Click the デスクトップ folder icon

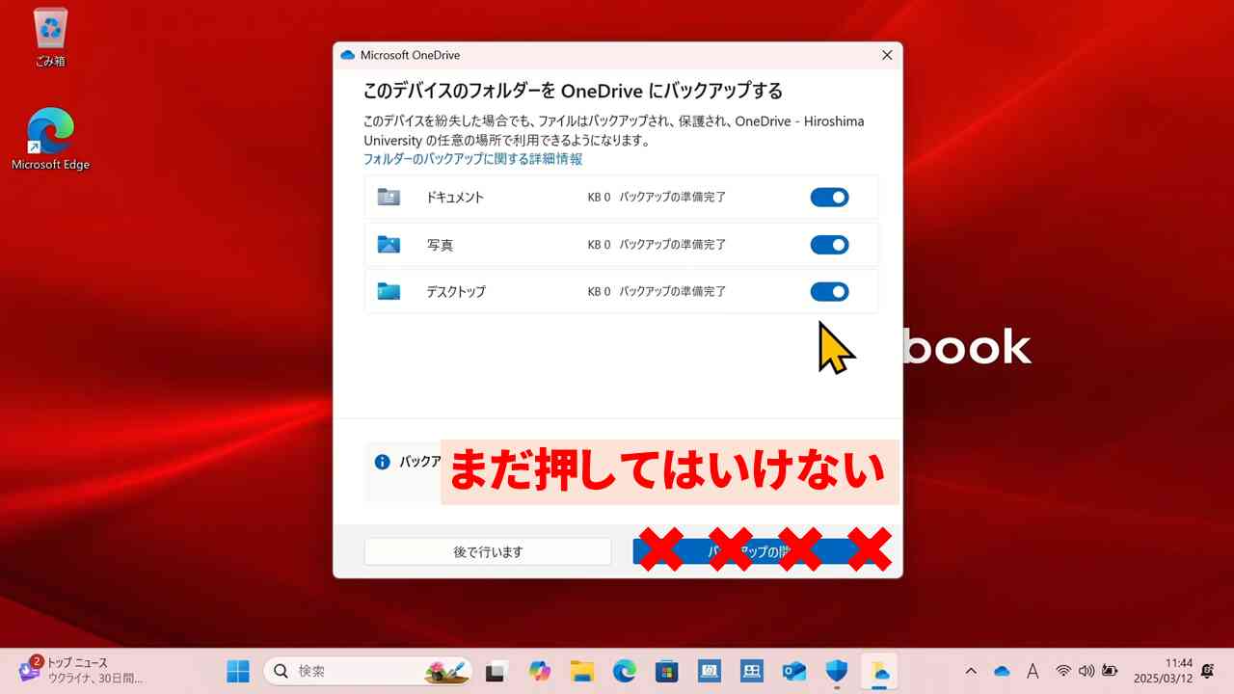(x=389, y=291)
